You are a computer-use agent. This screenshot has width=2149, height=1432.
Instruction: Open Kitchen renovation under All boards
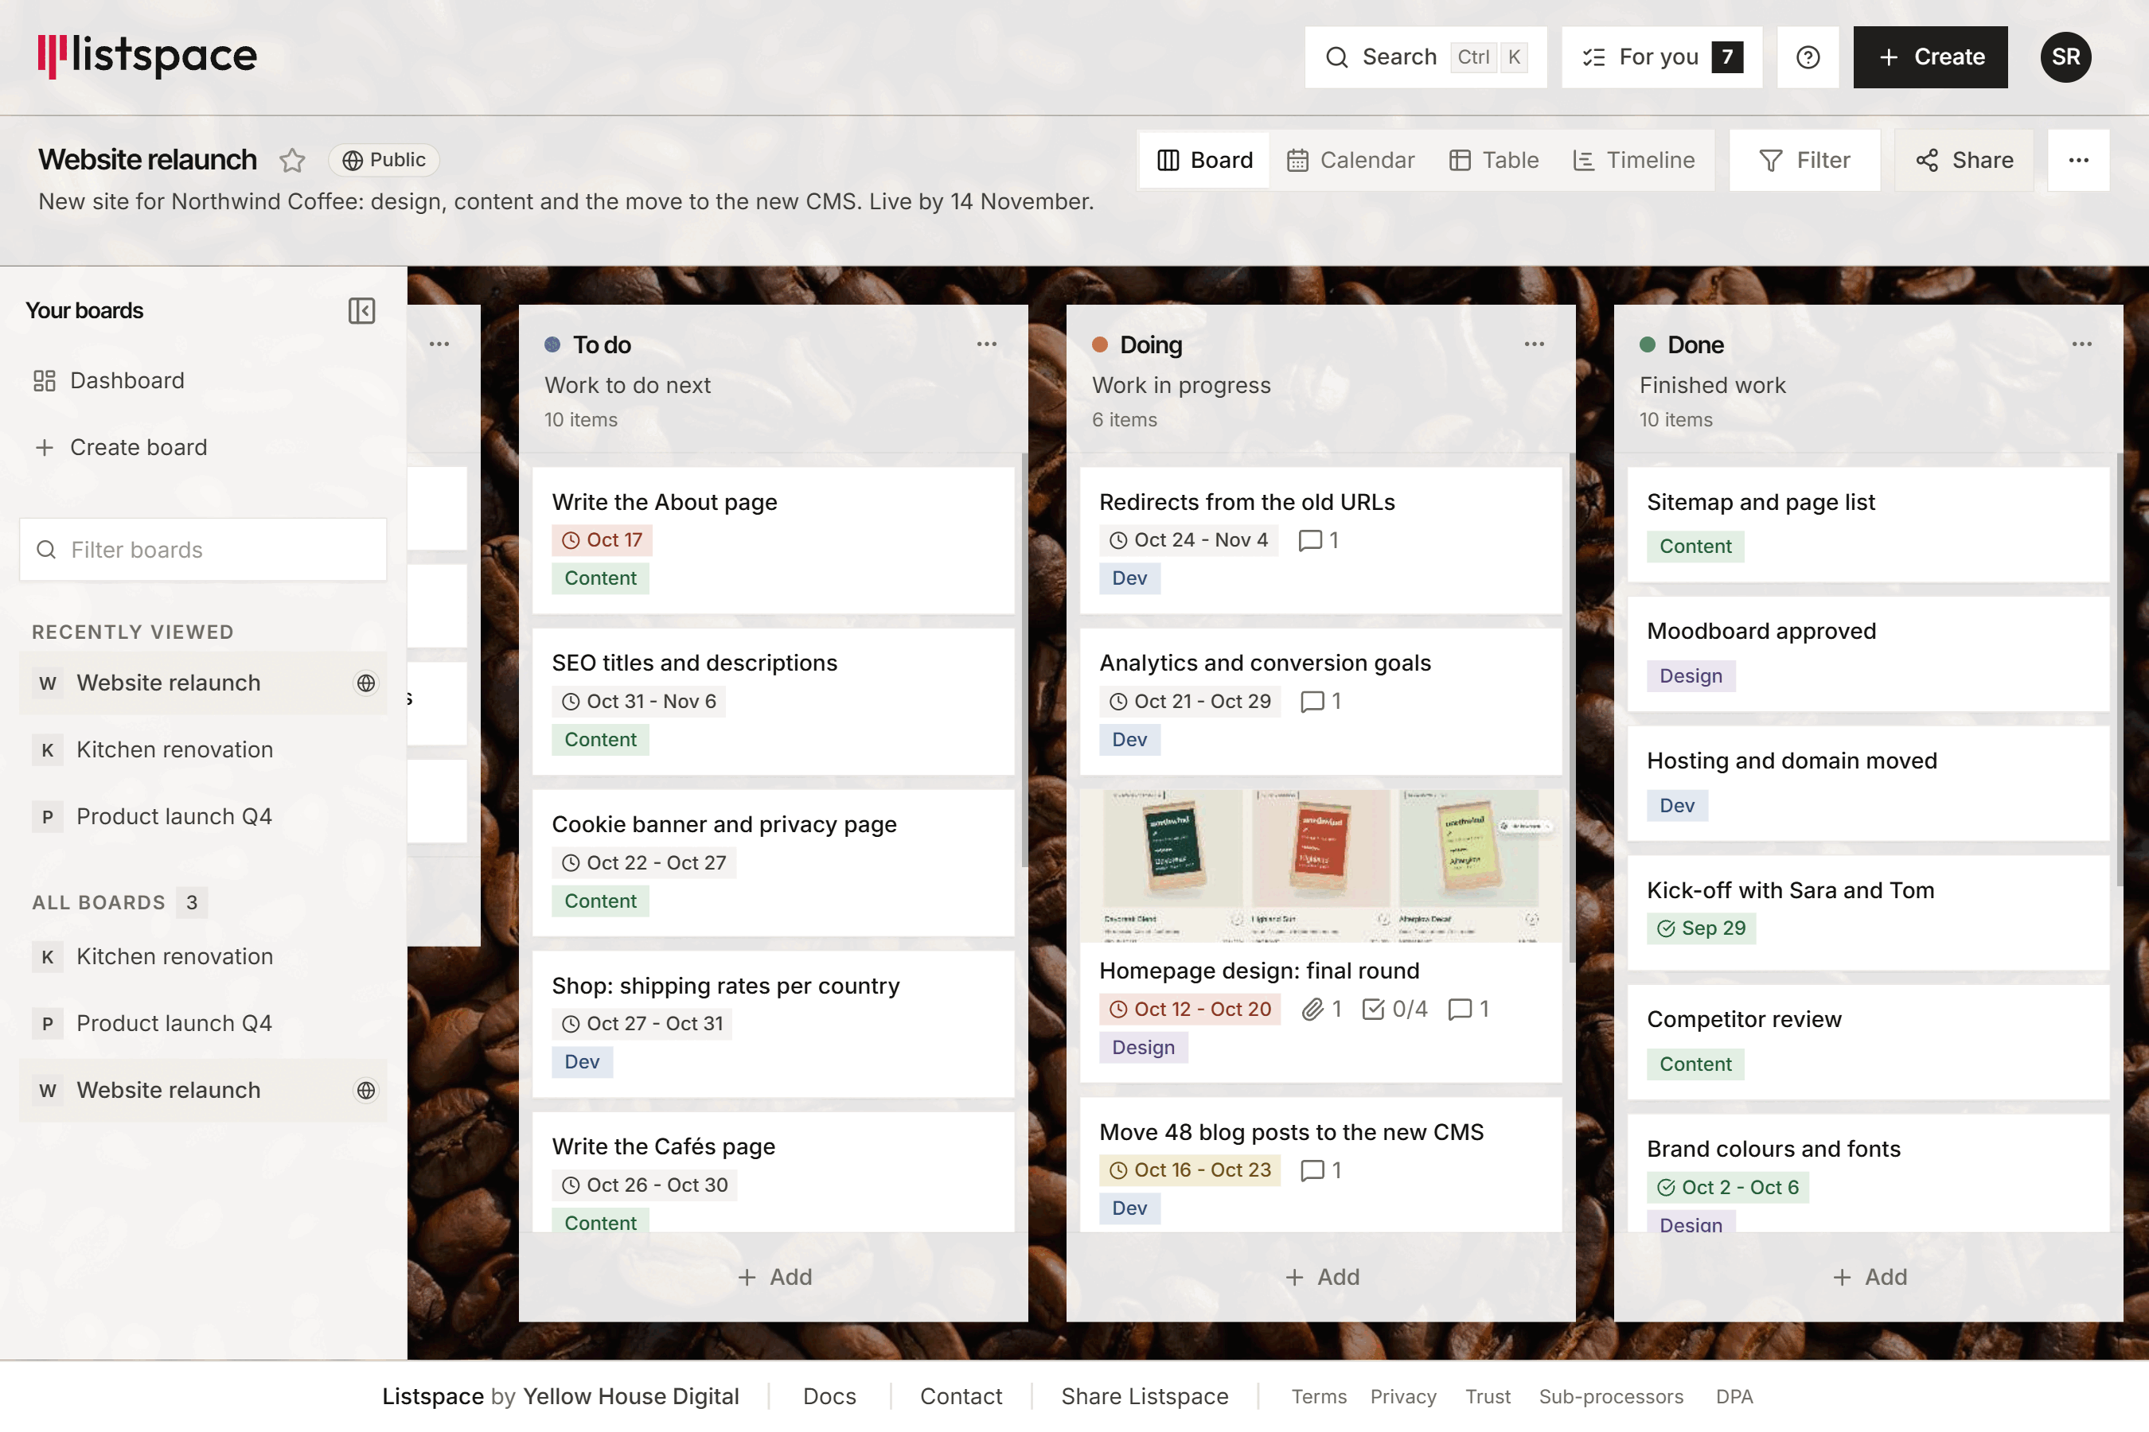(203, 955)
